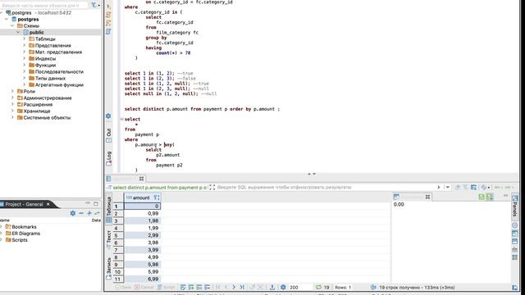Select cell with amount 0,99
The image size is (525, 295).
142,213
